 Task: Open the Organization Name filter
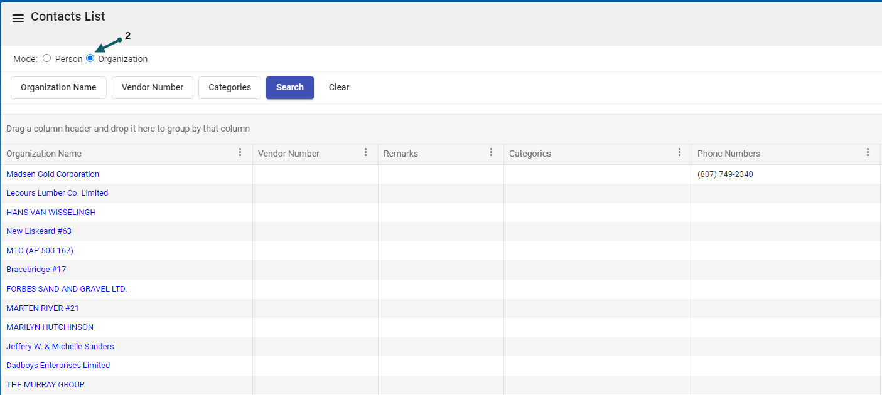(x=58, y=88)
